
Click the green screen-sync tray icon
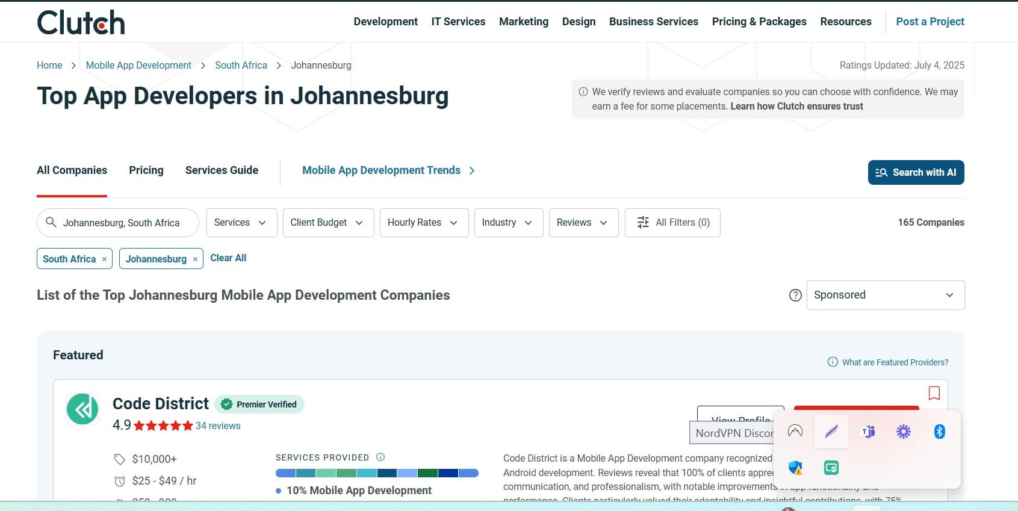pyautogui.click(x=831, y=468)
